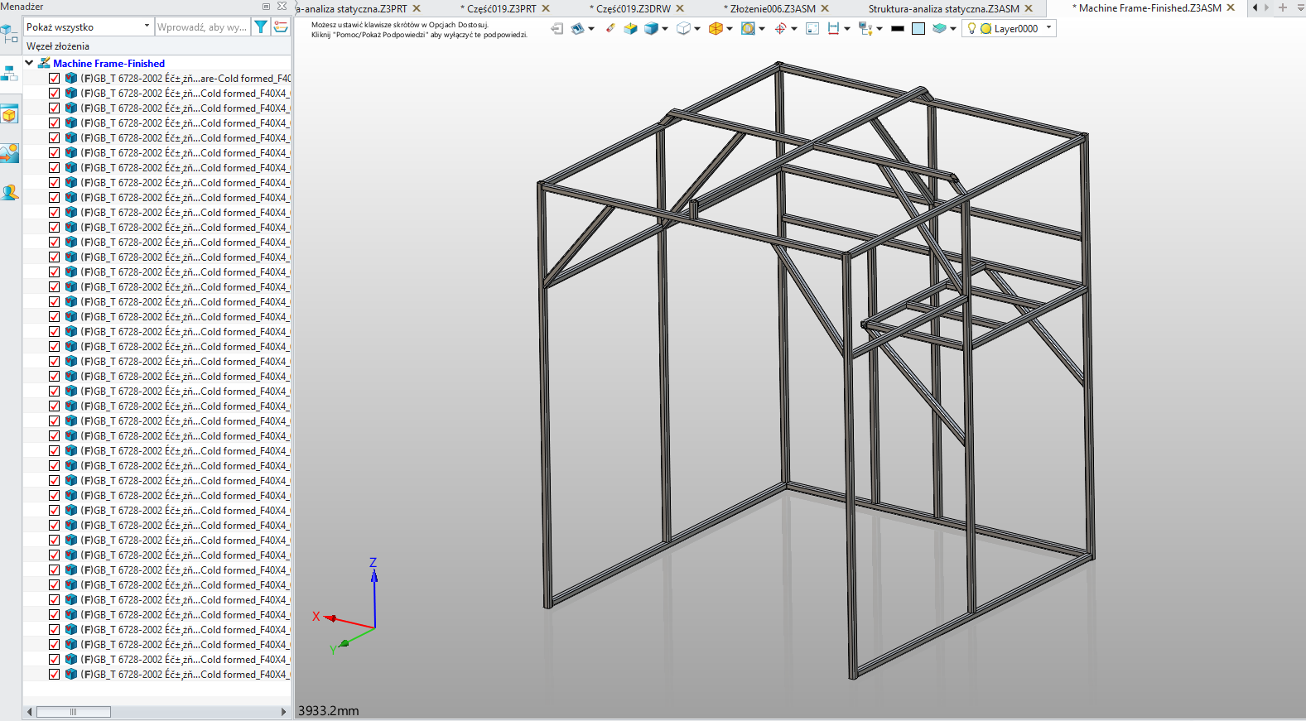
Task: Click the computer with lightbulb icon
Action: click(x=865, y=28)
